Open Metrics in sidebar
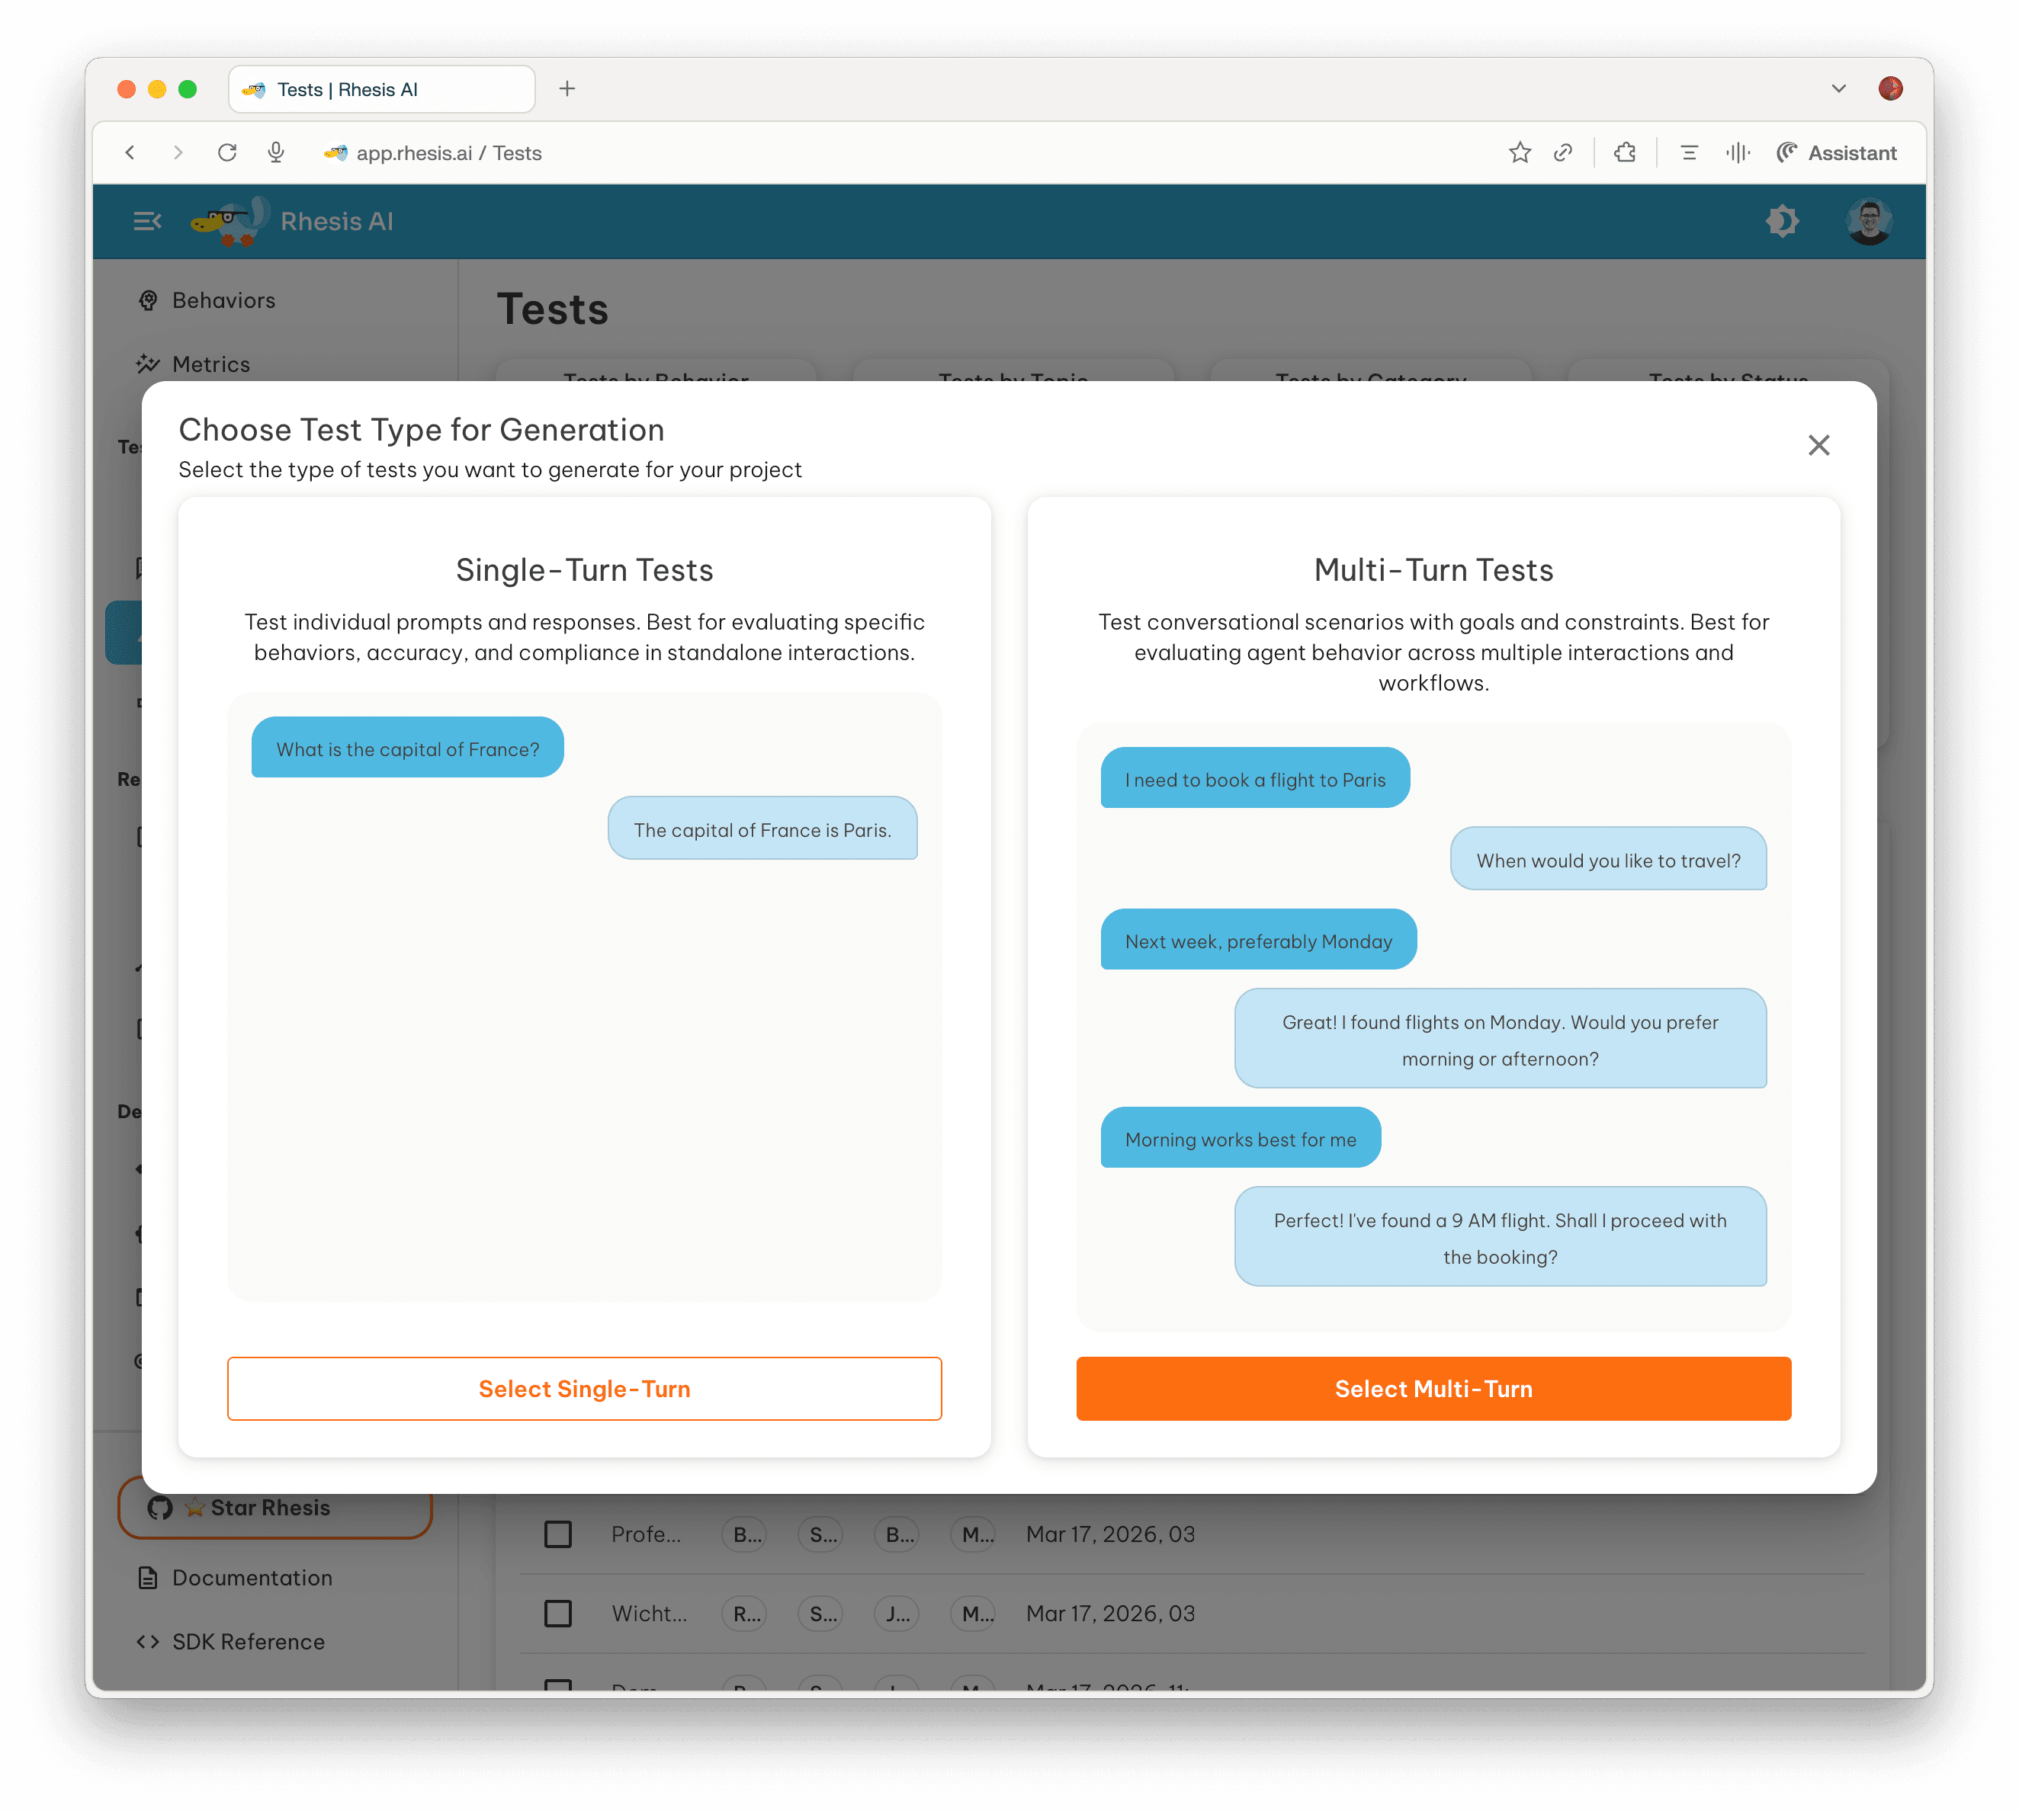 (x=210, y=364)
